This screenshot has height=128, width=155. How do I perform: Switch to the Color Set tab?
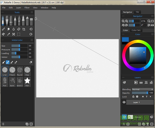coord(136,30)
